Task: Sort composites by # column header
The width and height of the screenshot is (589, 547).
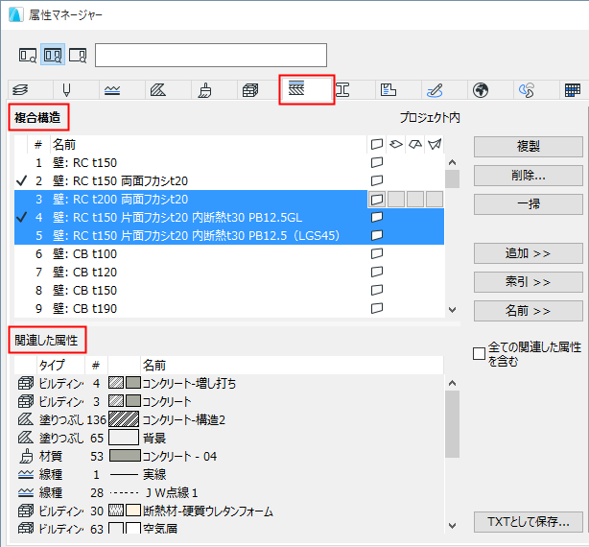Action: point(38,145)
